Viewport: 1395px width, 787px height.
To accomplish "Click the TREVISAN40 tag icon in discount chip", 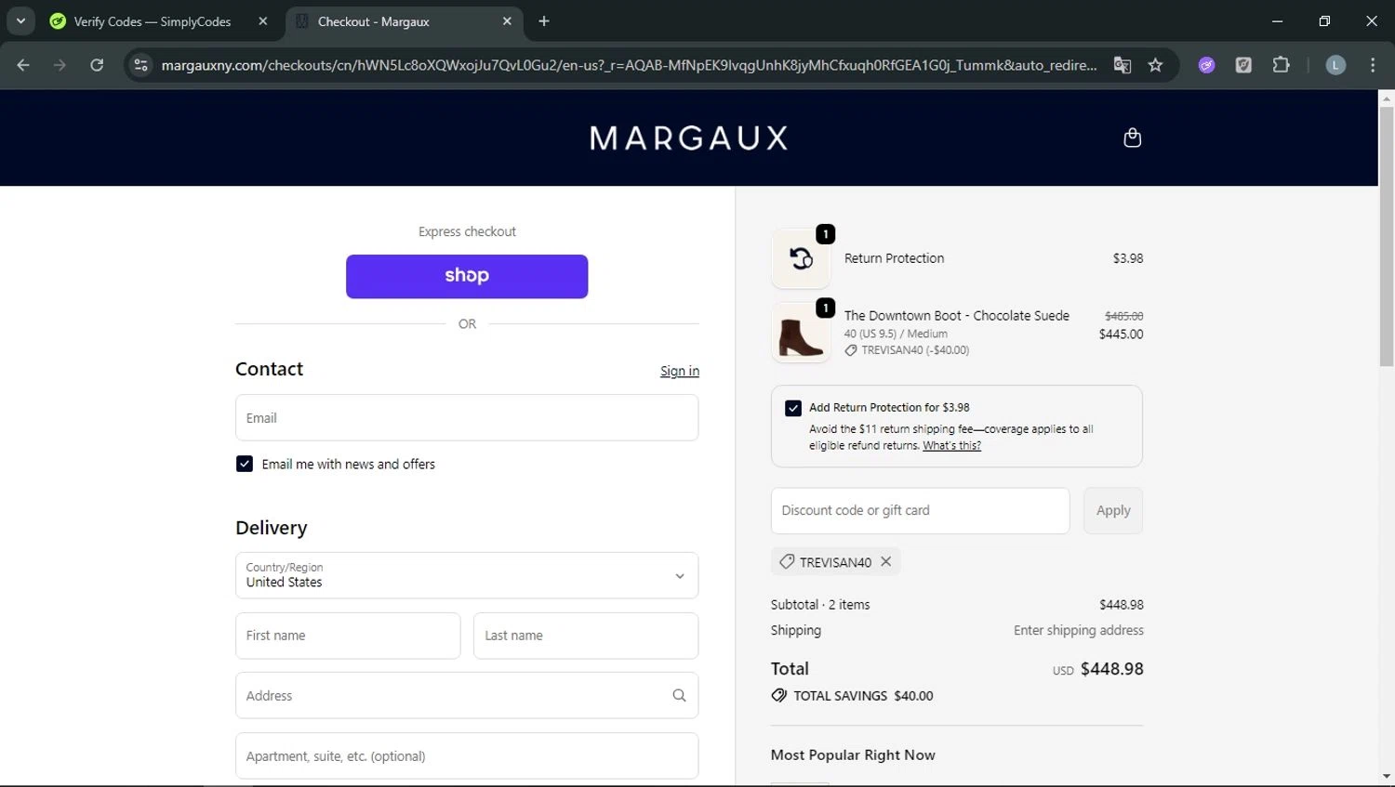I will click(x=787, y=561).
